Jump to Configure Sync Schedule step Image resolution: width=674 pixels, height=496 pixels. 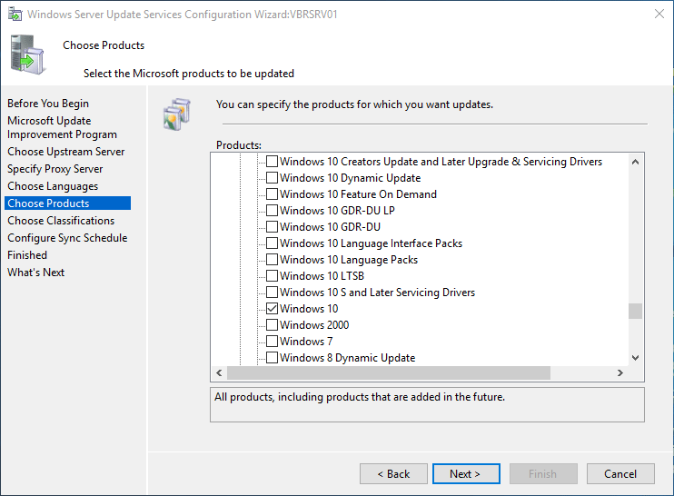(x=67, y=238)
